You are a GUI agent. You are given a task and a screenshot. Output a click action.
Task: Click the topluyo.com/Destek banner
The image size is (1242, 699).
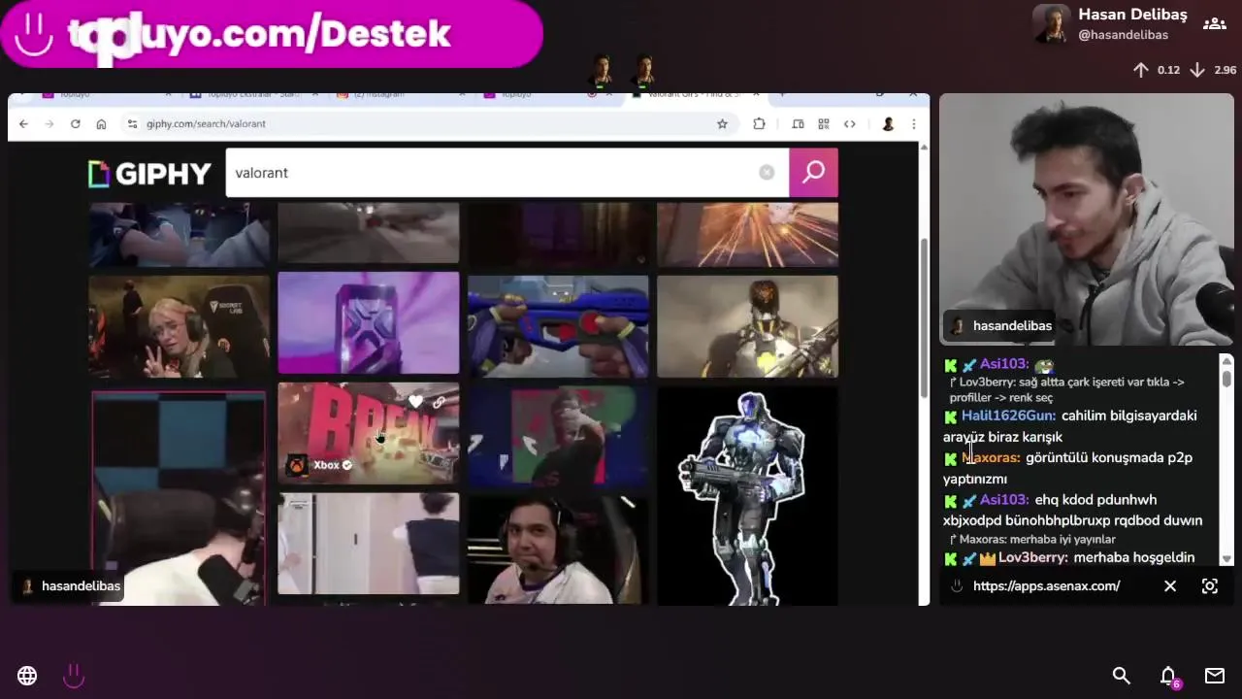272,34
